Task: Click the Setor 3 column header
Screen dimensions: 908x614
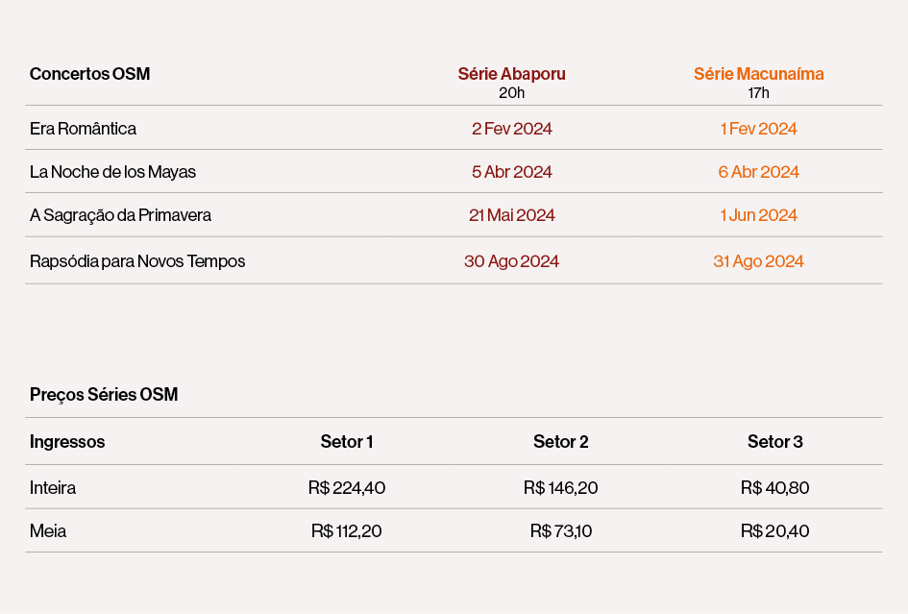Action: coord(774,442)
